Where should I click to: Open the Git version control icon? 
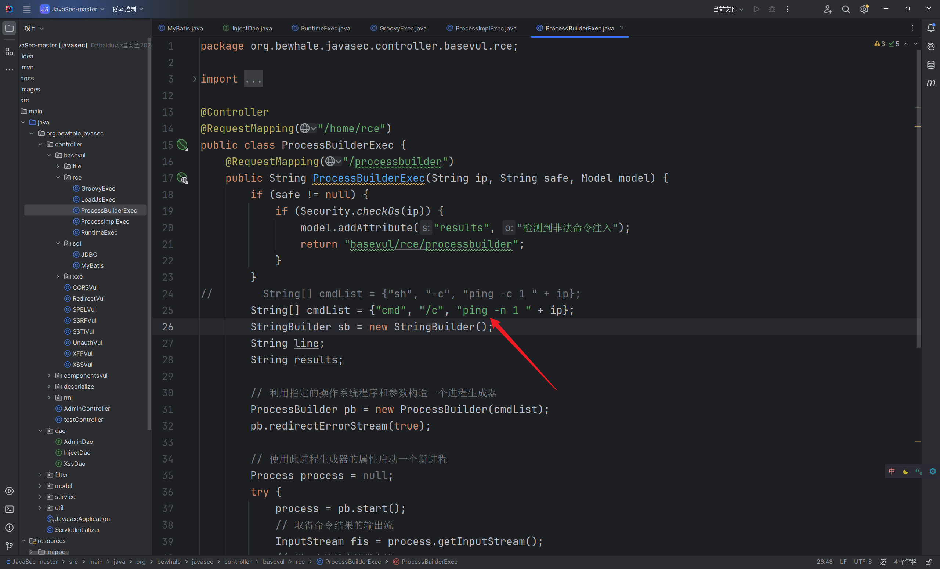coord(9,546)
